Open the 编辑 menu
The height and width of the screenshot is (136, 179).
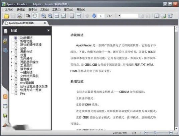tap(21, 10)
